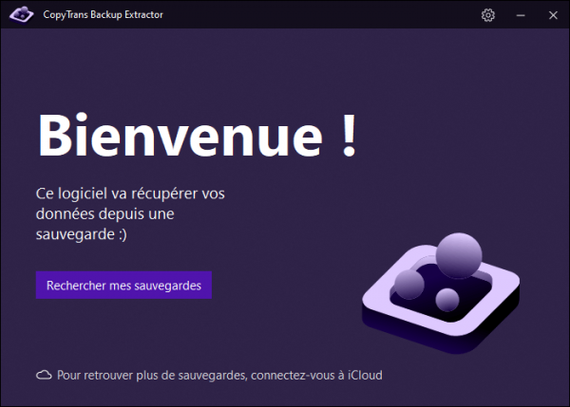Screen dimensions: 570x407
Task: Close the CopyTrans Backup Extractor window
Action: click(x=550, y=15)
